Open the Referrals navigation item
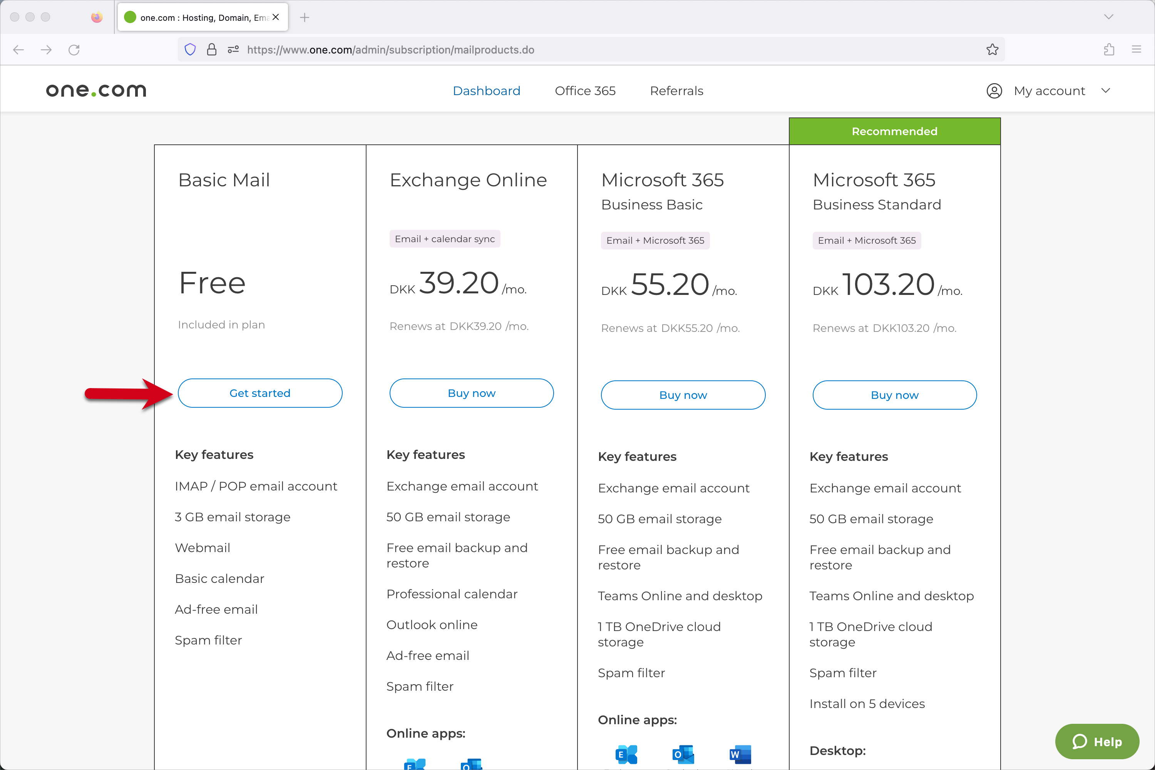This screenshot has height=770, width=1155. 676,91
